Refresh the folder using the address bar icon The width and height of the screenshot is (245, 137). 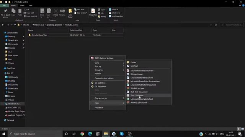216,25
